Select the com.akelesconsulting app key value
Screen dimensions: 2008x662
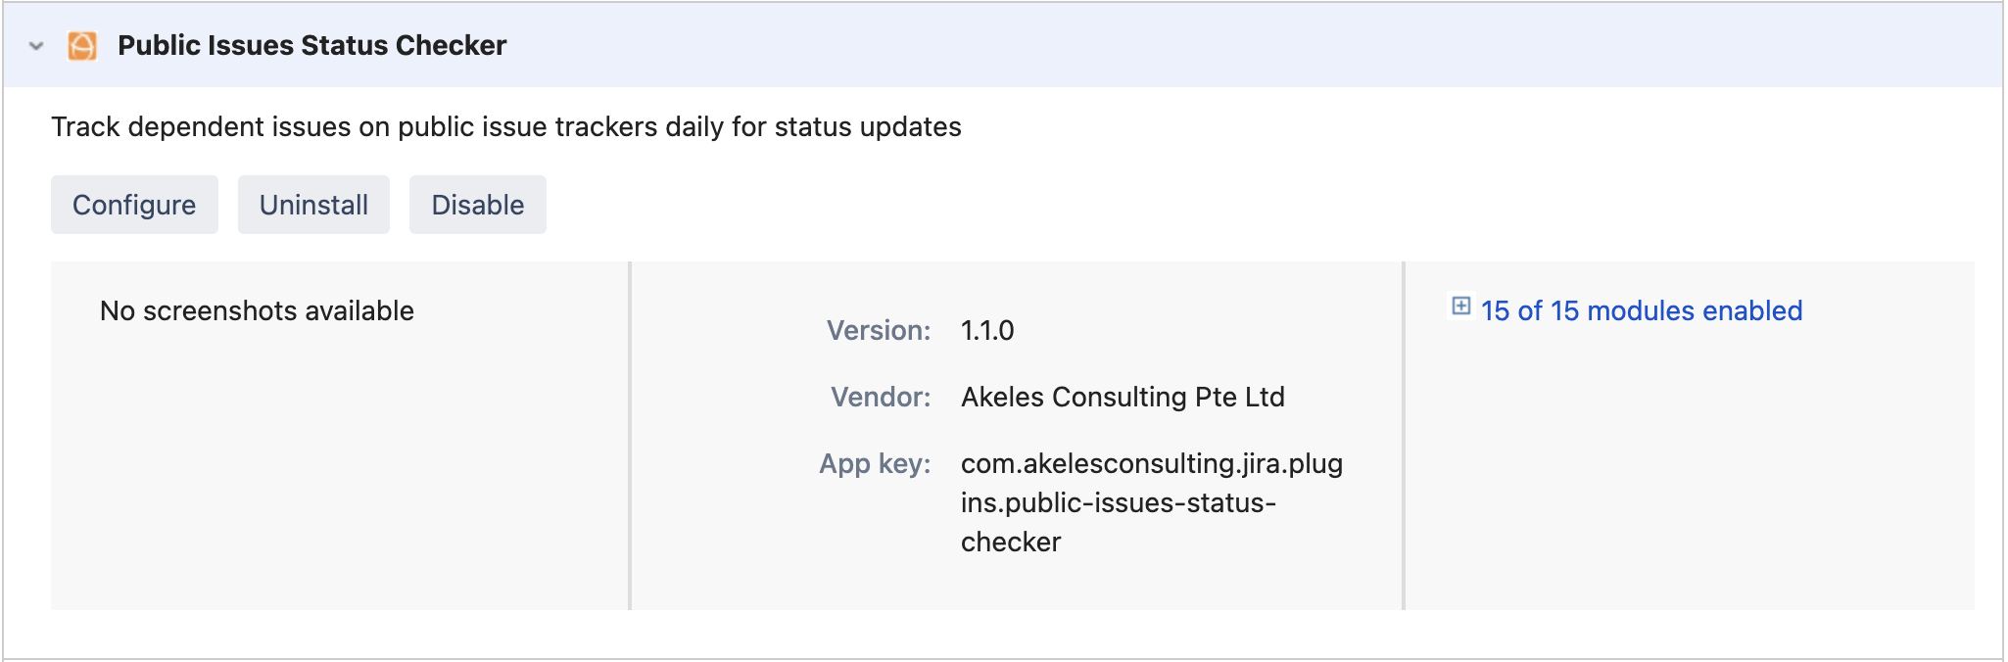point(1150,502)
